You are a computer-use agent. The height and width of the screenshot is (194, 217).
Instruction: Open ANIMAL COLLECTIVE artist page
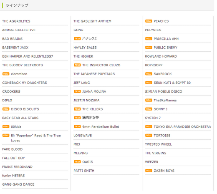pos(19,30)
